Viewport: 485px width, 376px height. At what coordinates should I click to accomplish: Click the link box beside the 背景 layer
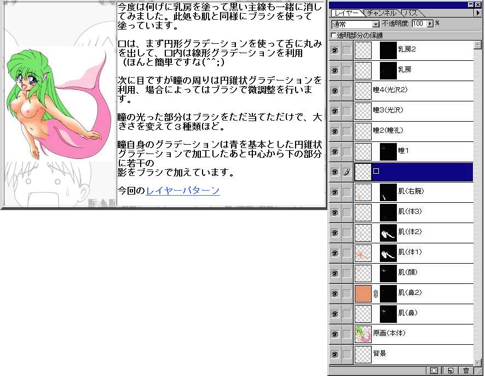pos(347,355)
